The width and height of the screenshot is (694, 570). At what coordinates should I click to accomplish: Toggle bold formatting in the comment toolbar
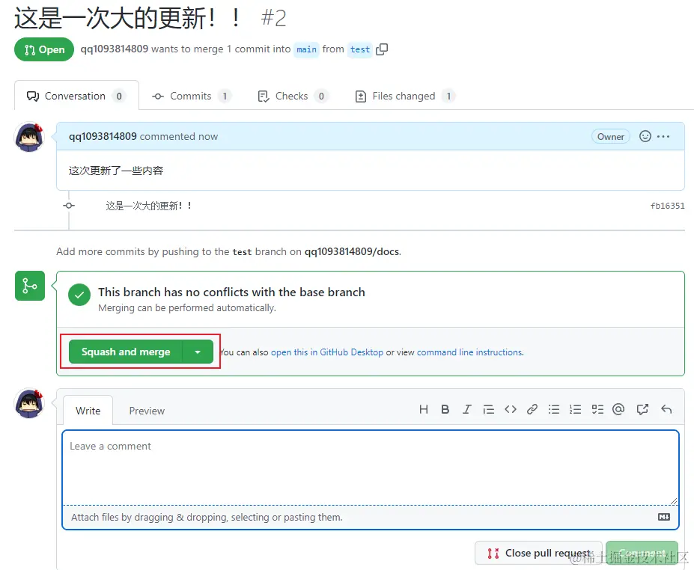pos(445,409)
